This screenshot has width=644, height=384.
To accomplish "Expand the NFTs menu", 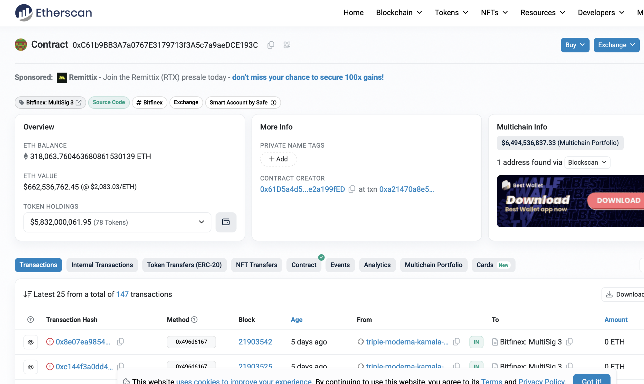I will [494, 12].
